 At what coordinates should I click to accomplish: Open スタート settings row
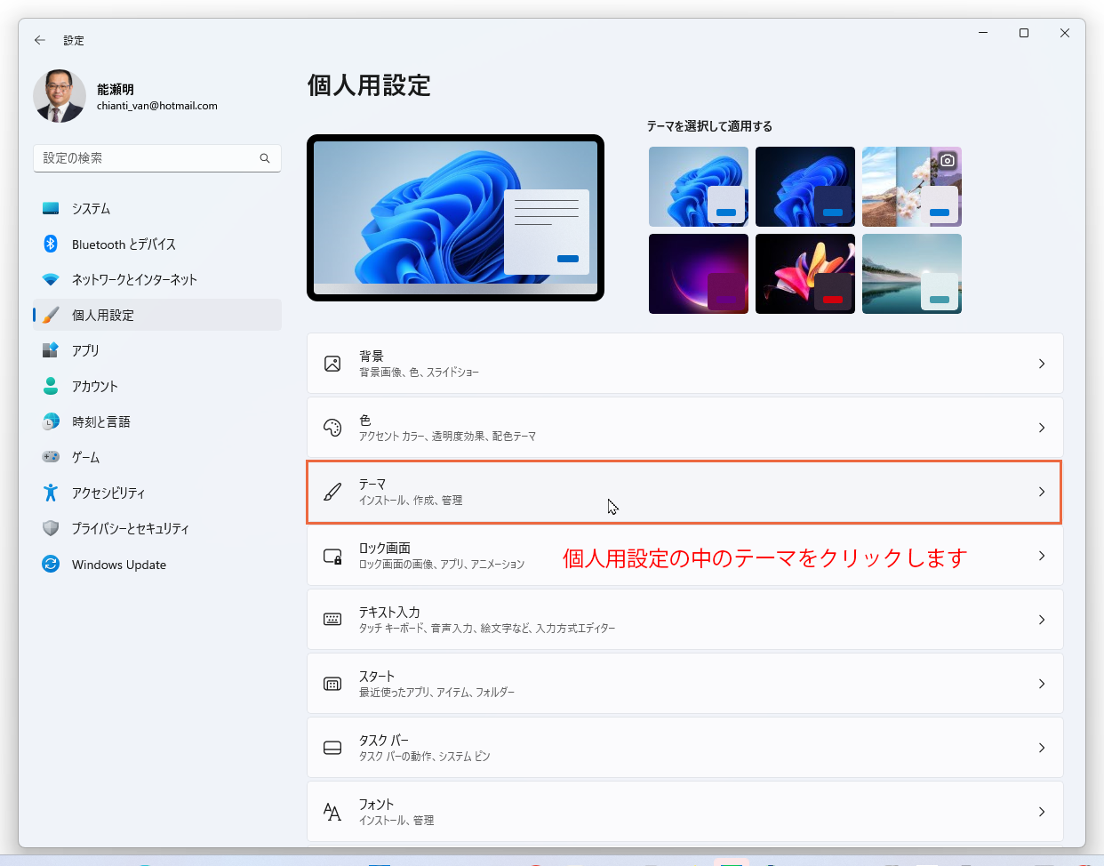click(685, 684)
